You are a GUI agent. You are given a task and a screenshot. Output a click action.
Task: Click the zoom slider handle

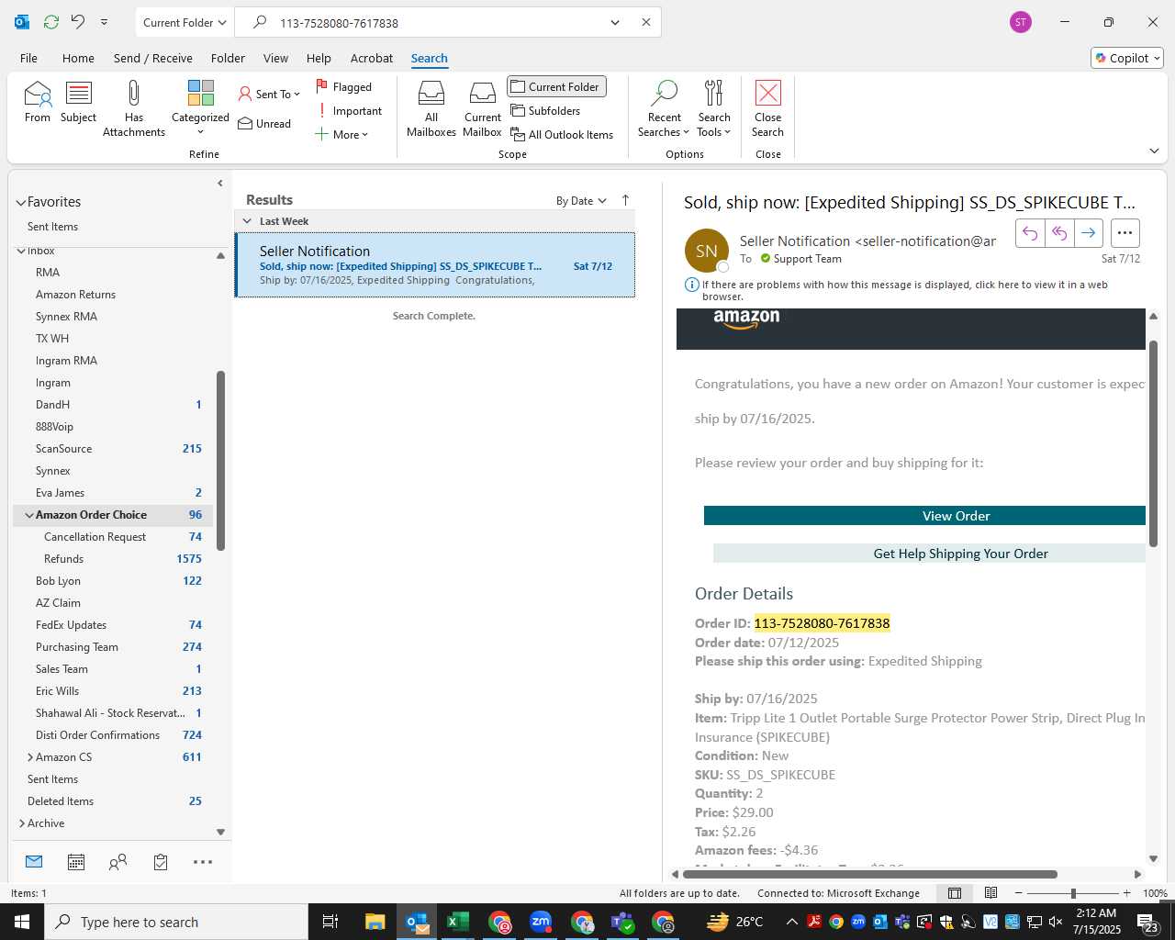pyautogui.click(x=1073, y=893)
